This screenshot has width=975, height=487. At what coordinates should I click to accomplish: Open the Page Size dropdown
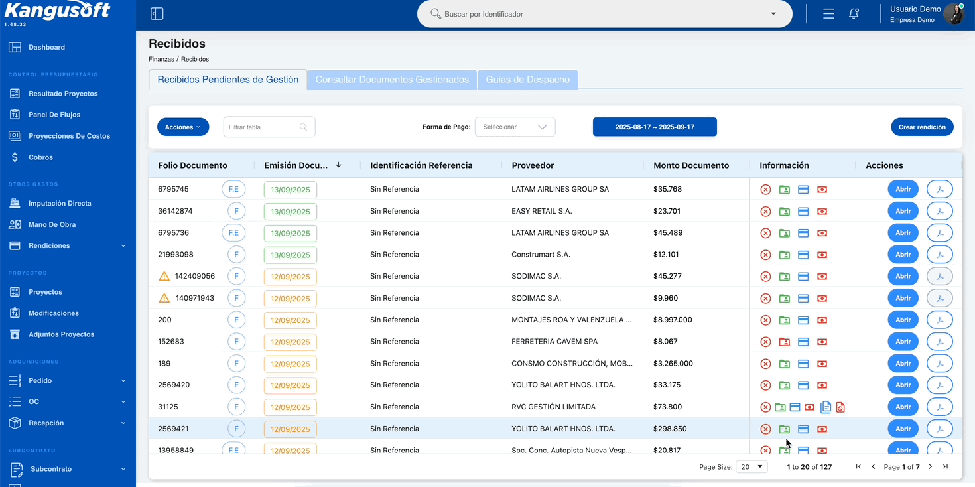click(751, 467)
